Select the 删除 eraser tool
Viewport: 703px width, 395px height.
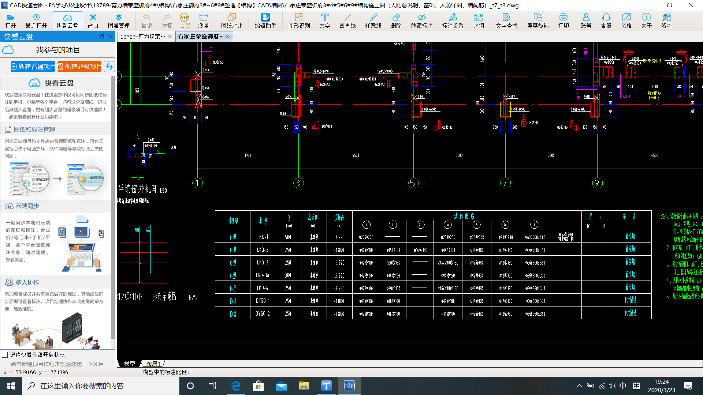pos(396,21)
